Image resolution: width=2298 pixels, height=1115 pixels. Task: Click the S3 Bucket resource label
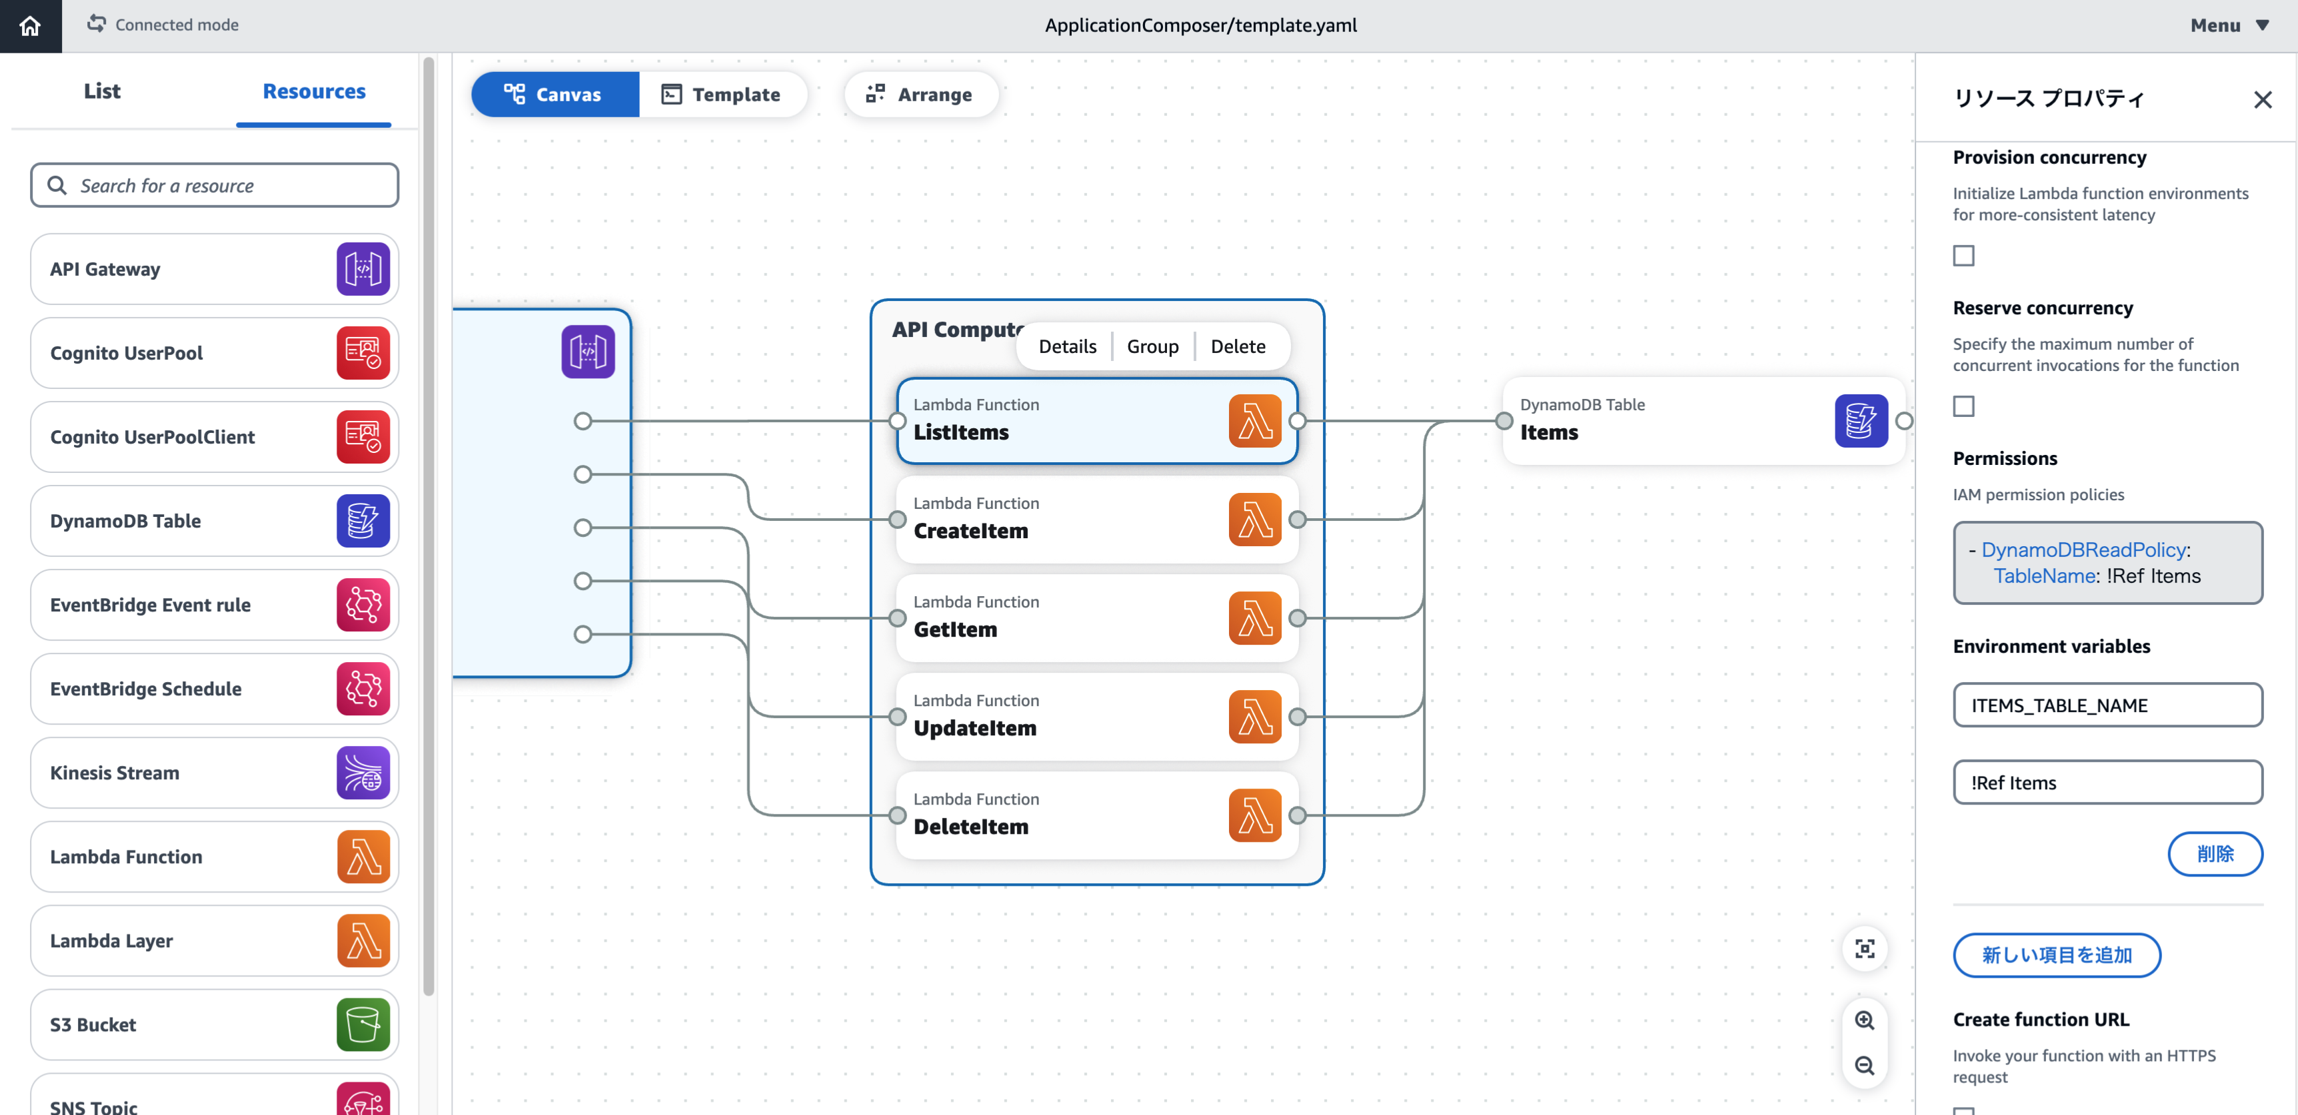[93, 1025]
